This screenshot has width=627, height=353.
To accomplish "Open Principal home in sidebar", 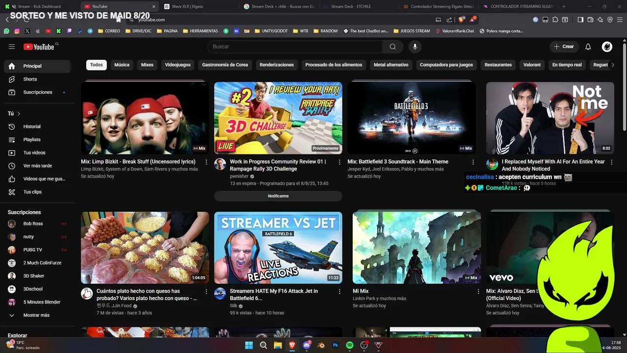I will click(x=38, y=66).
